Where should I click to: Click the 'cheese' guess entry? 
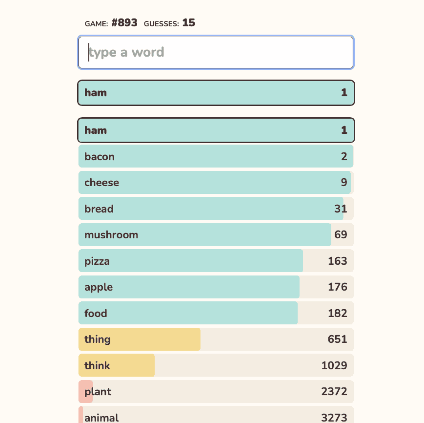216,183
